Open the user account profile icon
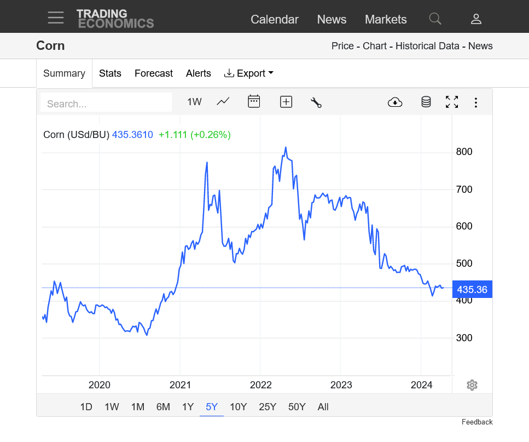Viewport: 529px width, 442px height. tap(476, 19)
